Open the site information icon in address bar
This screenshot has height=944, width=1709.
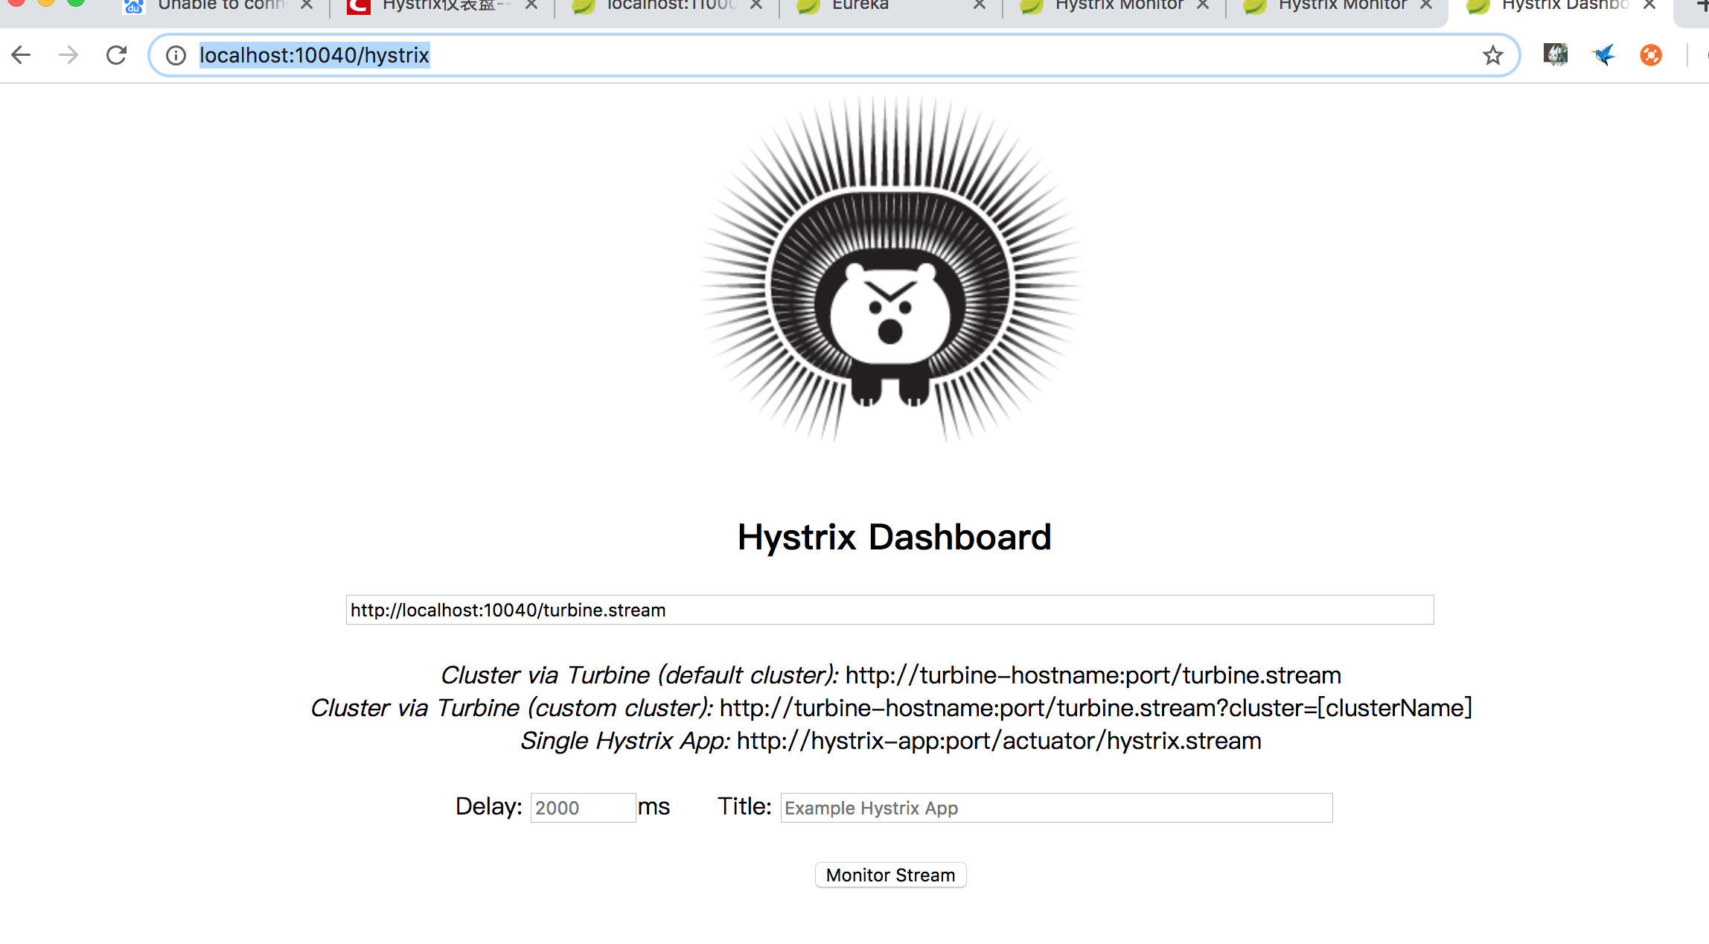tap(176, 55)
